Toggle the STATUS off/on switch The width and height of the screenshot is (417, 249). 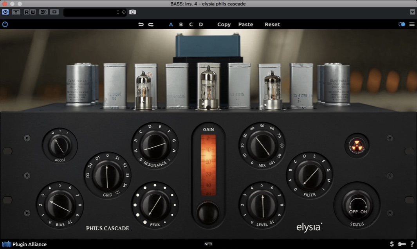click(357, 205)
